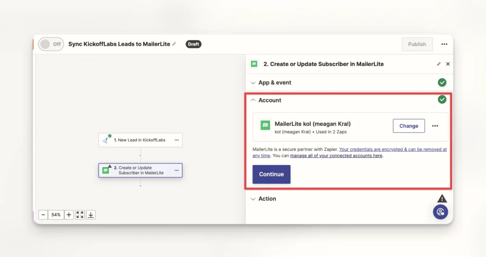Fit canvas to view icon
Screen dimensions: 486x257
[x=80, y=215]
